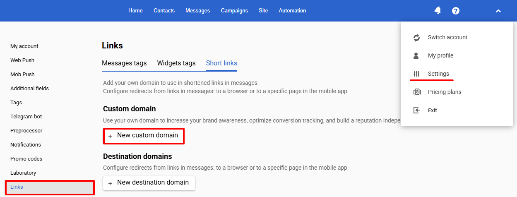Click the Settings sliders icon
Screen dimensions: 517x197
[417, 74]
